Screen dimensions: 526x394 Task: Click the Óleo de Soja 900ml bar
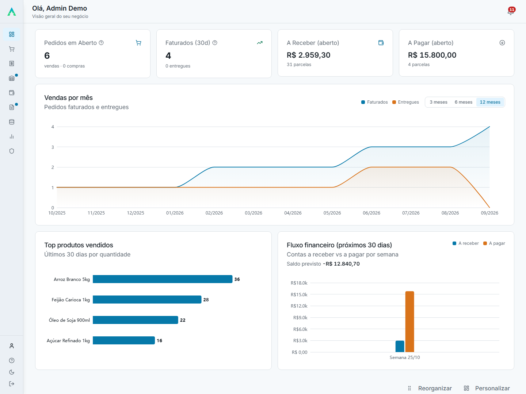[x=136, y=320]
